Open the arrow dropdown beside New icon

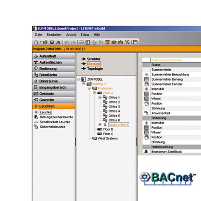[41, 42]
